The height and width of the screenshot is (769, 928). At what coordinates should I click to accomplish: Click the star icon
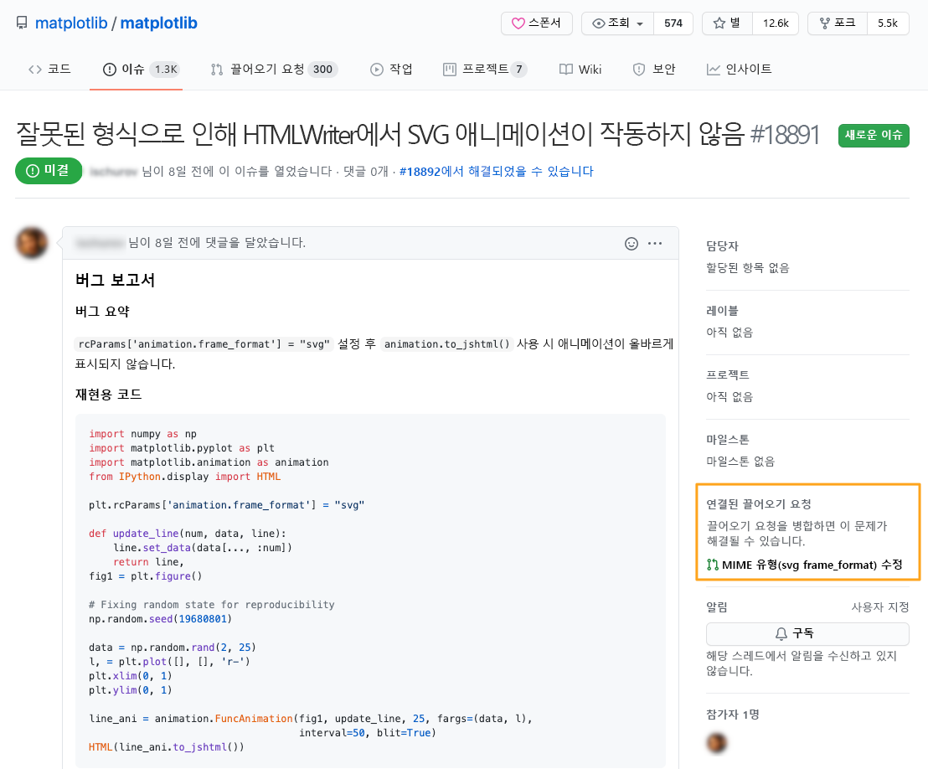tap(719, 23)
